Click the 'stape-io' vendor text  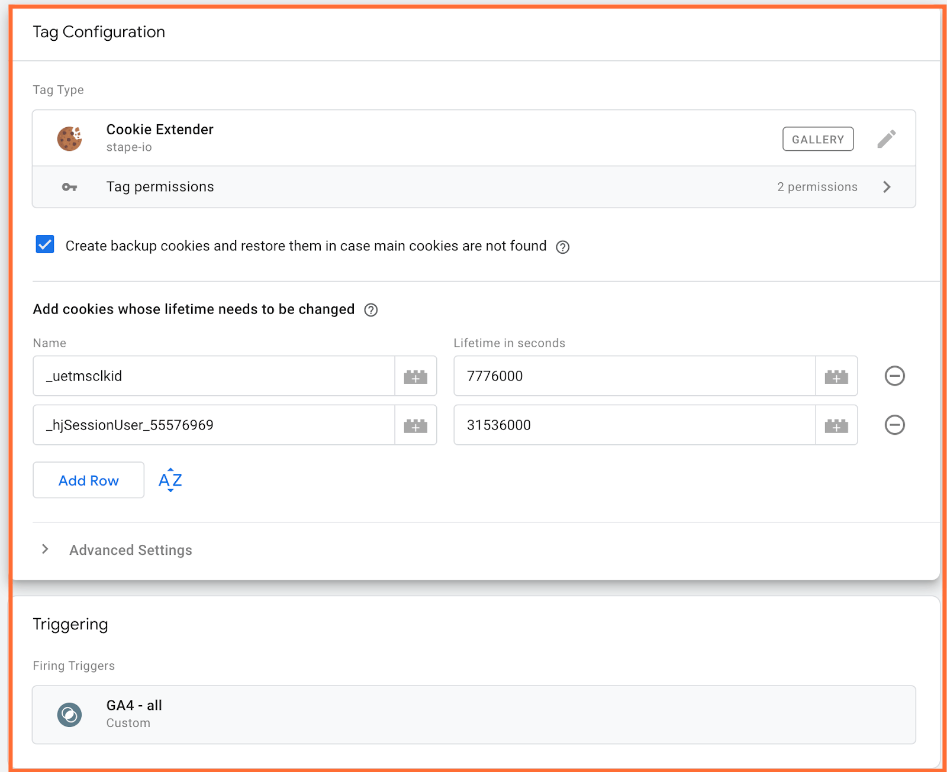tap(129, 147)
